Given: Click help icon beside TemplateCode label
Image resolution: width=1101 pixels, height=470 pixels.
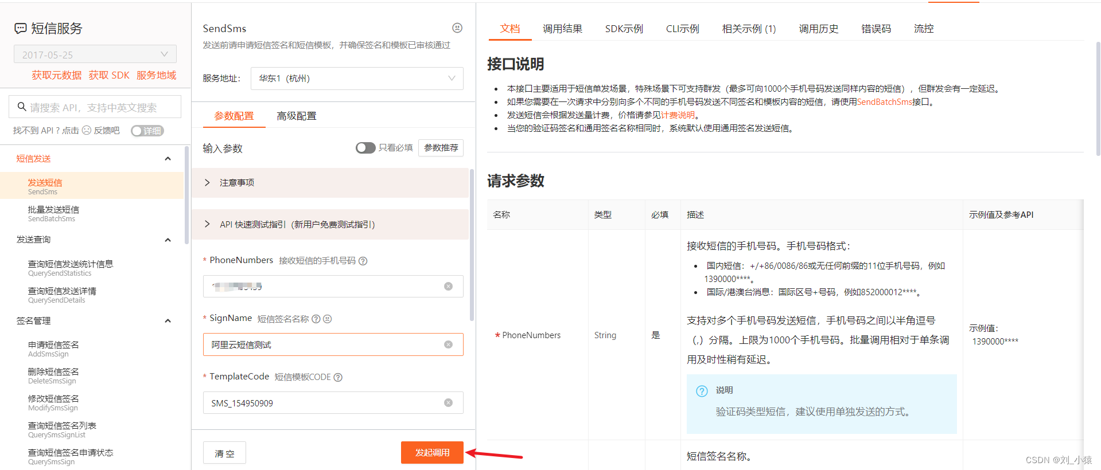Looking at the screenshot, I should [338, 377].
